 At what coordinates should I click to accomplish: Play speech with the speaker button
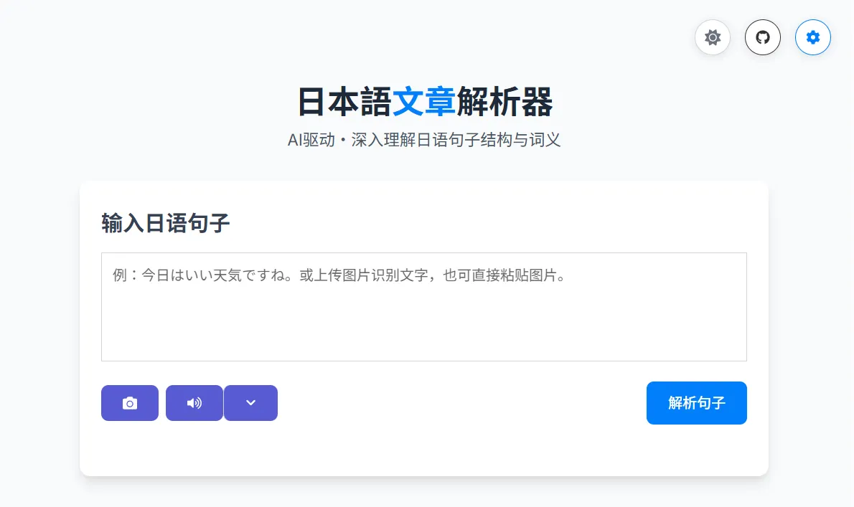[194, 403]
